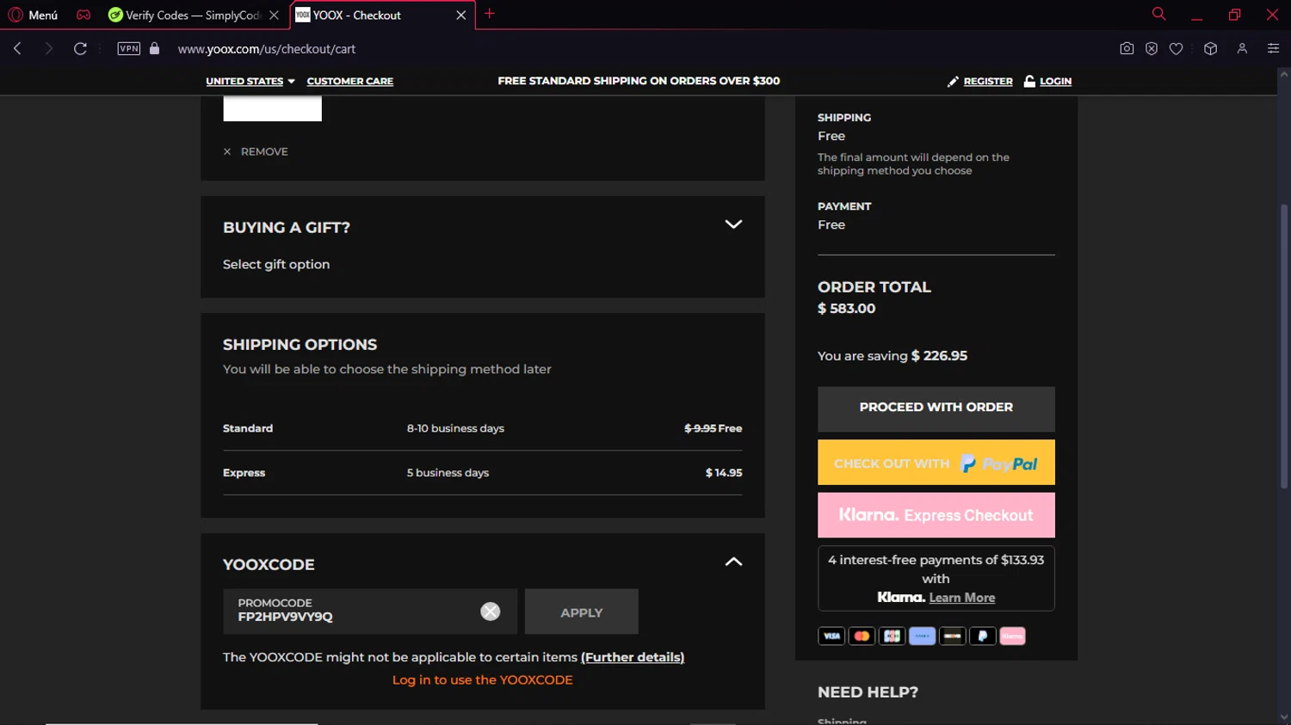Open the VPN badge in address bar

129,49
